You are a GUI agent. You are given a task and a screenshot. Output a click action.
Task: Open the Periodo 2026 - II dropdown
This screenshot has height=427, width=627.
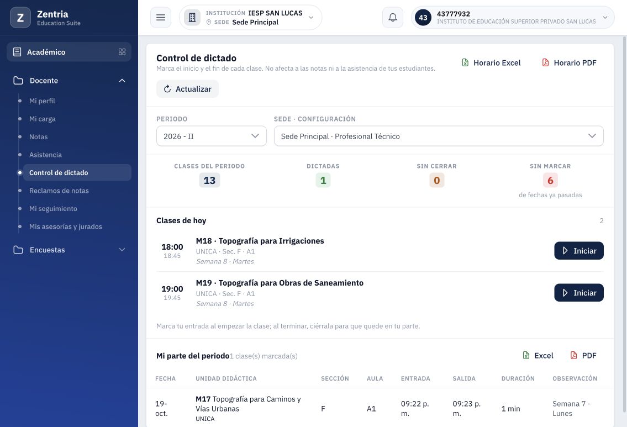point(212,136)
